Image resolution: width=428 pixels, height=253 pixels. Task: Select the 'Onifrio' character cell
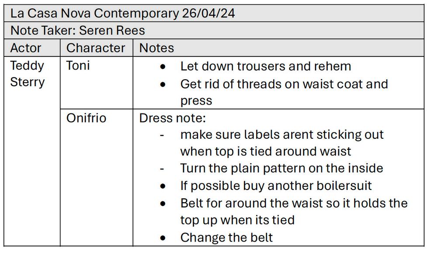[96, 178]
